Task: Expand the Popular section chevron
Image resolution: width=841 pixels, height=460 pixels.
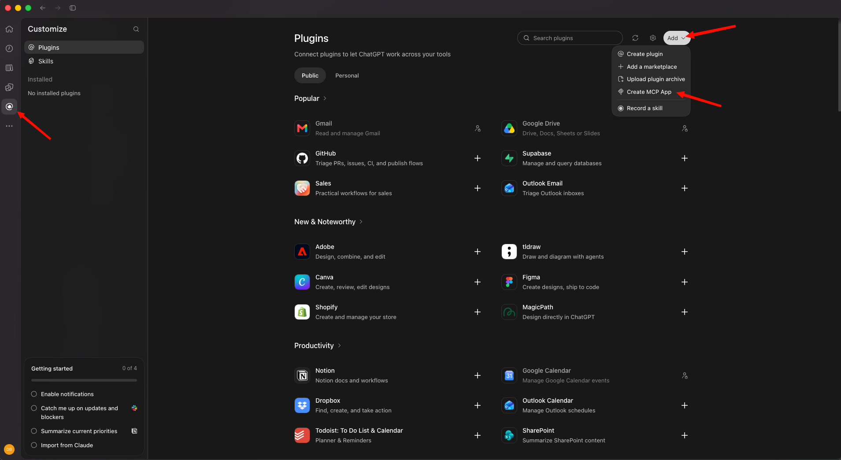Action: coord(325,98)
